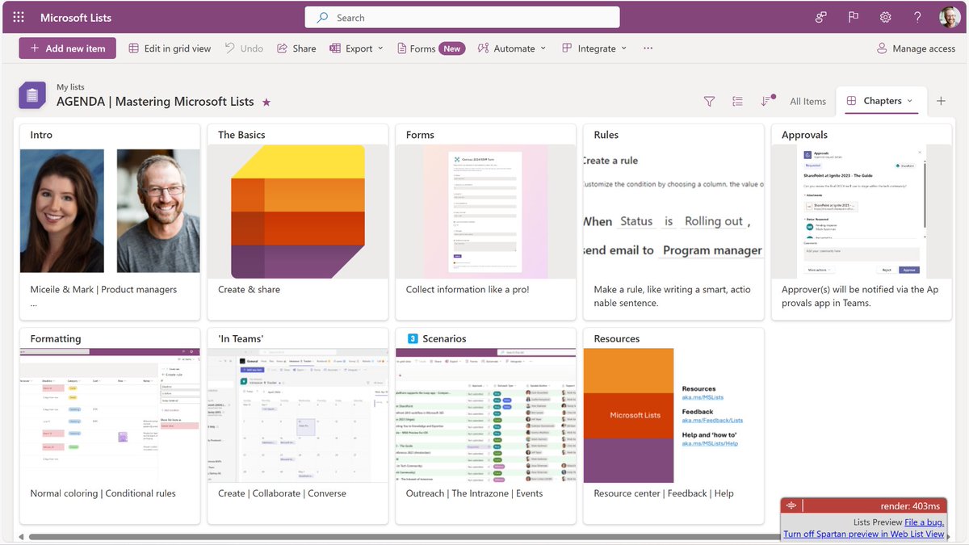Click the search magnifier icon
This screenshot has height=545, width=969.
tap(322, 18)
